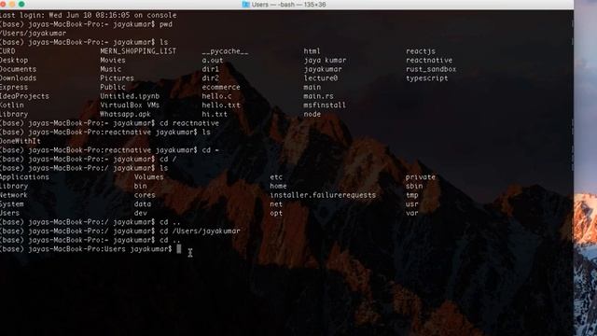The height and width of the screenshot is (336, 597).
Task: Select the 'a.out' file name
Action: click(x=213, y=60)
